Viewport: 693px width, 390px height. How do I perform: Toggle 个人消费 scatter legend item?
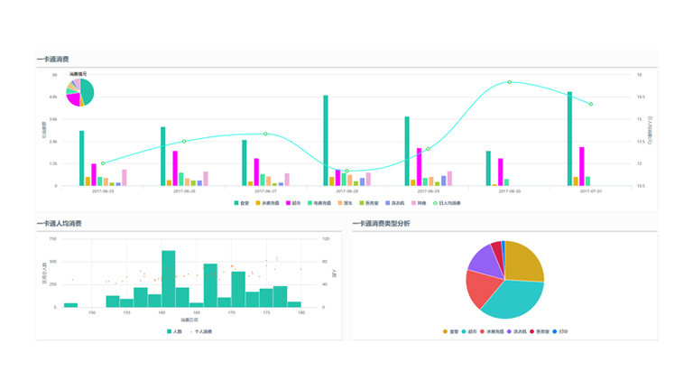point(201,331)
